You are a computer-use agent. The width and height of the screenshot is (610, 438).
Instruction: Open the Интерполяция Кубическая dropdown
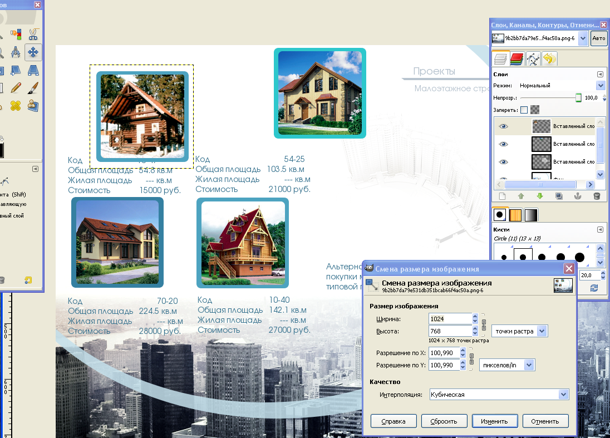(x=563, y=395)
